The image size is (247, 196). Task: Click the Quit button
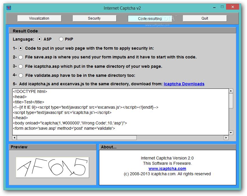[205, 18]
